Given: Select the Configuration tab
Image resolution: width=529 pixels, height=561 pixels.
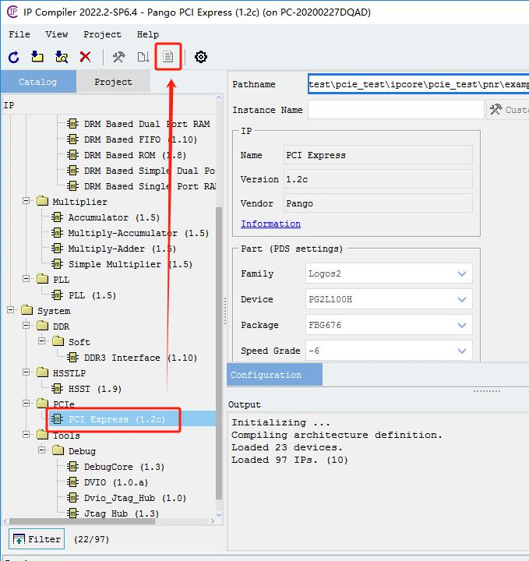Looking at the screenshot, I should pyautogui.click(x=274, y=375).
